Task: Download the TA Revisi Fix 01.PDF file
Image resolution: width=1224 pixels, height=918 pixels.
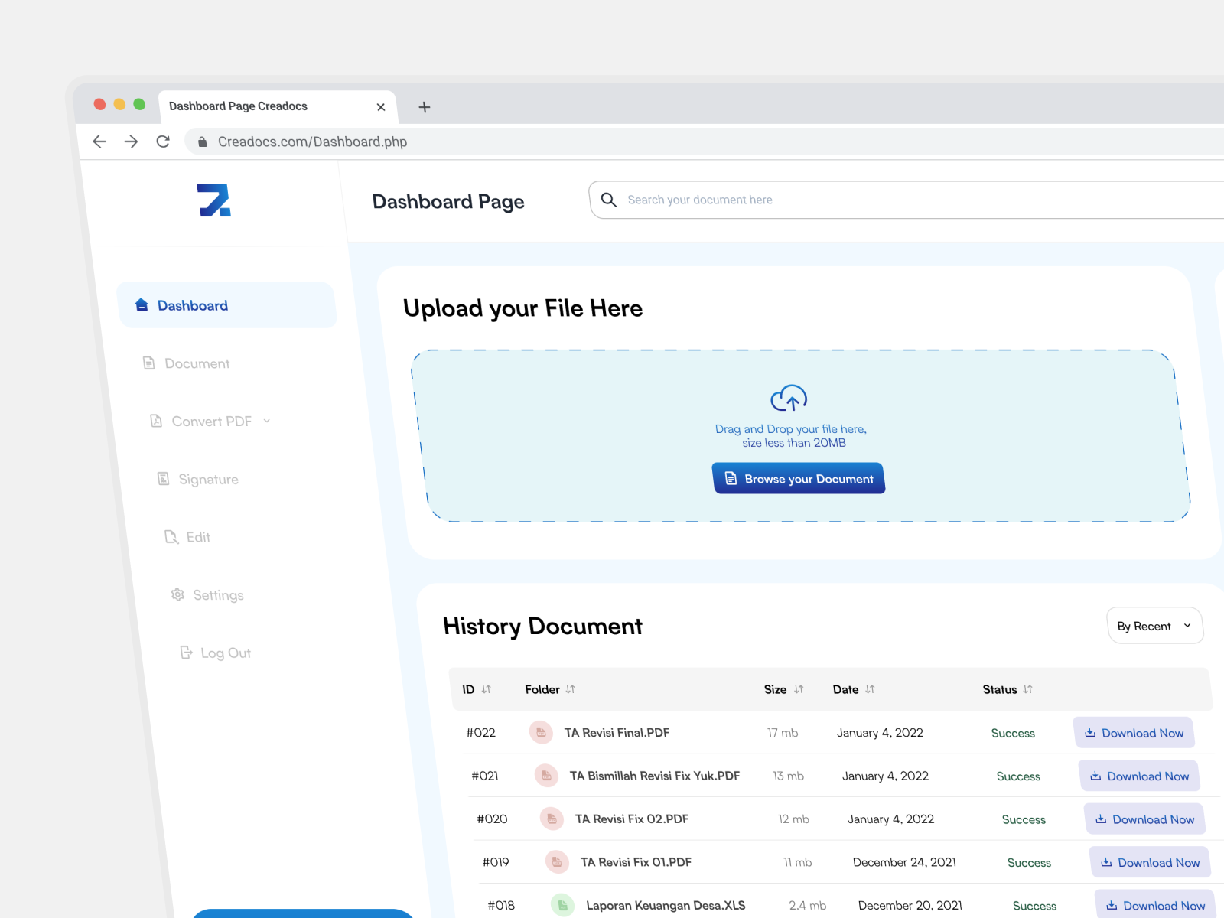Action: [1150, 862]
